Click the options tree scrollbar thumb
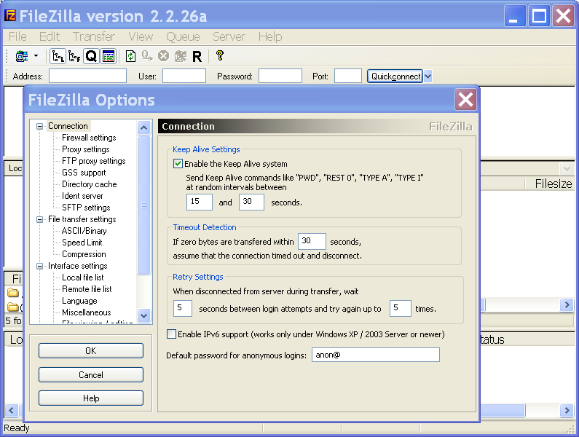This screenshot has height=437, width=579. click(x=144, y=205)
